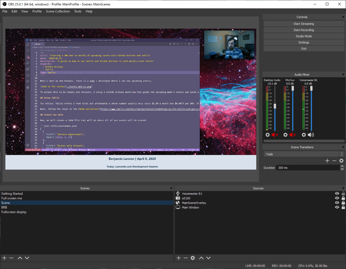Unlock the MainSceneOverlay source
The image size is (346, 269).
(343, 203)
